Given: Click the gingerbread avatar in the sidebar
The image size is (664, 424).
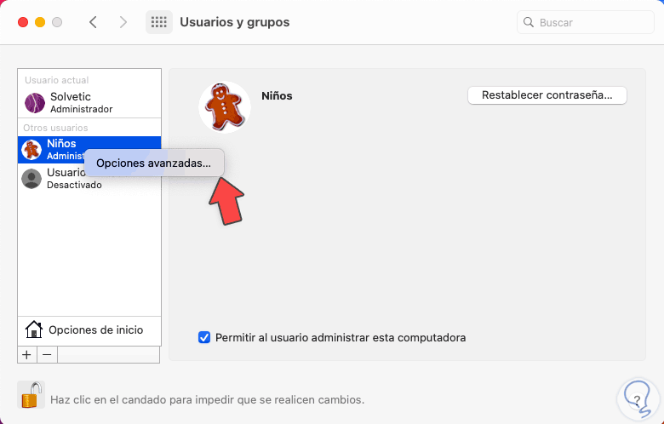Looking at the screenshot, I should click(x=31, y=150).
